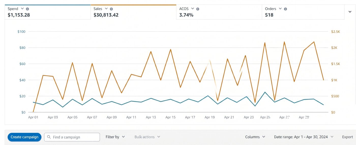Open the Columns dropdown
The height and width of the screenshot is (145, 356).
pos(255,137)
